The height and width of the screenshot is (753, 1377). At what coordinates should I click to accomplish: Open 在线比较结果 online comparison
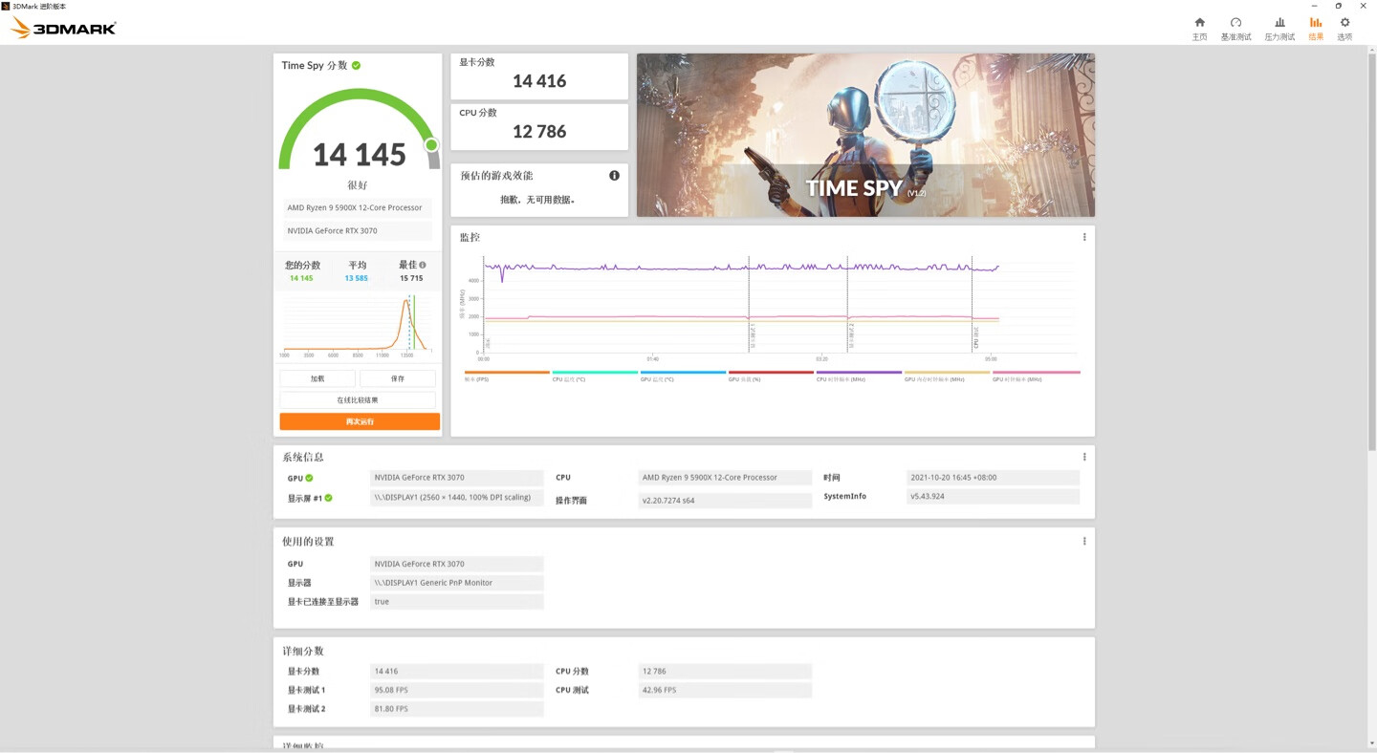pos(359,399)
